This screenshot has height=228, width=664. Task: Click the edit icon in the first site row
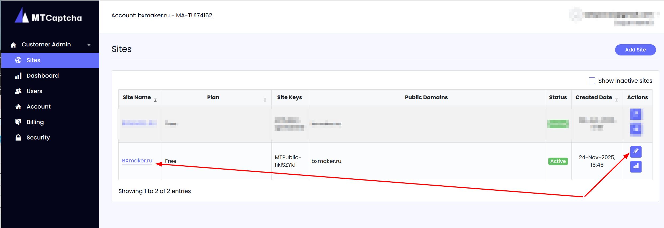click(x=636, y=114)
